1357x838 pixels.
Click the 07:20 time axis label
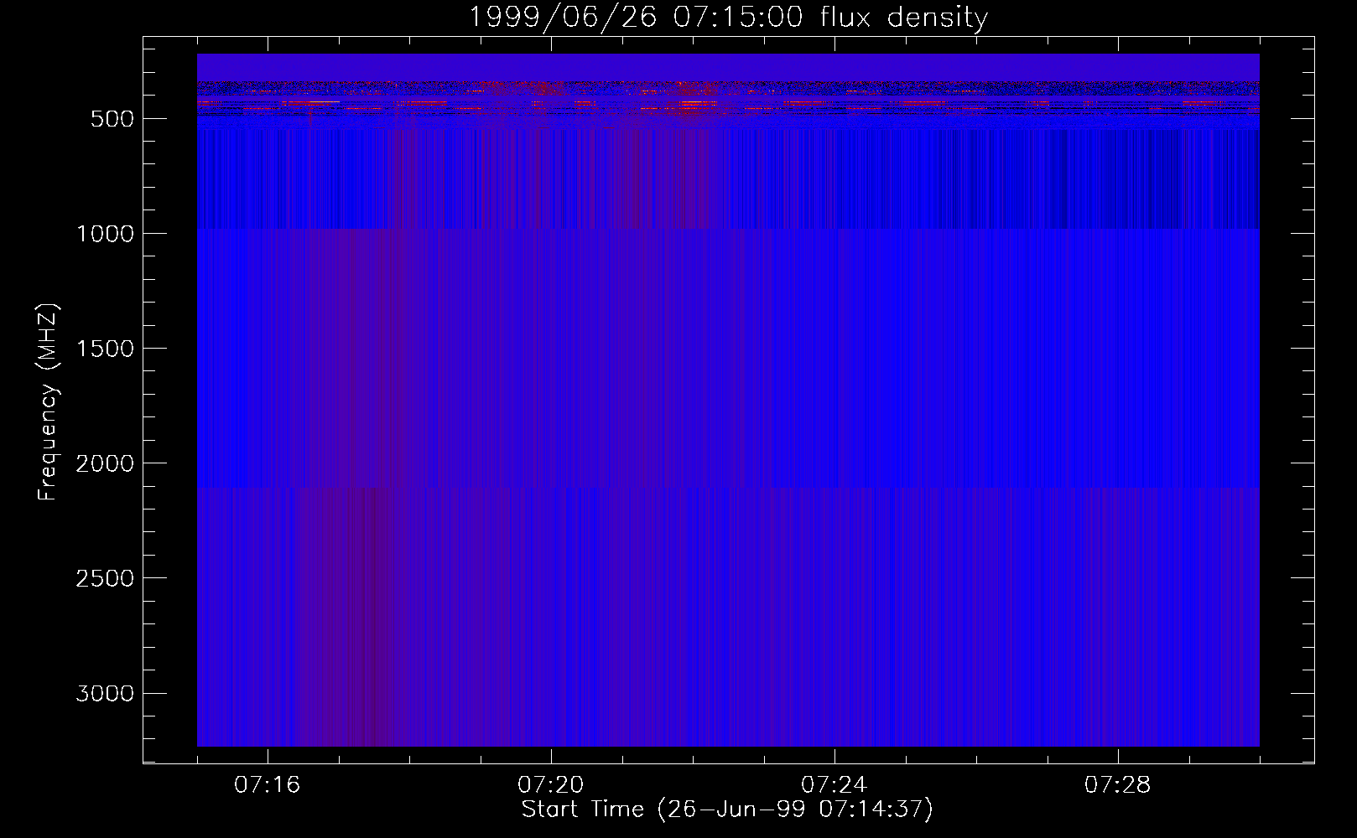[x=551, y=785]
